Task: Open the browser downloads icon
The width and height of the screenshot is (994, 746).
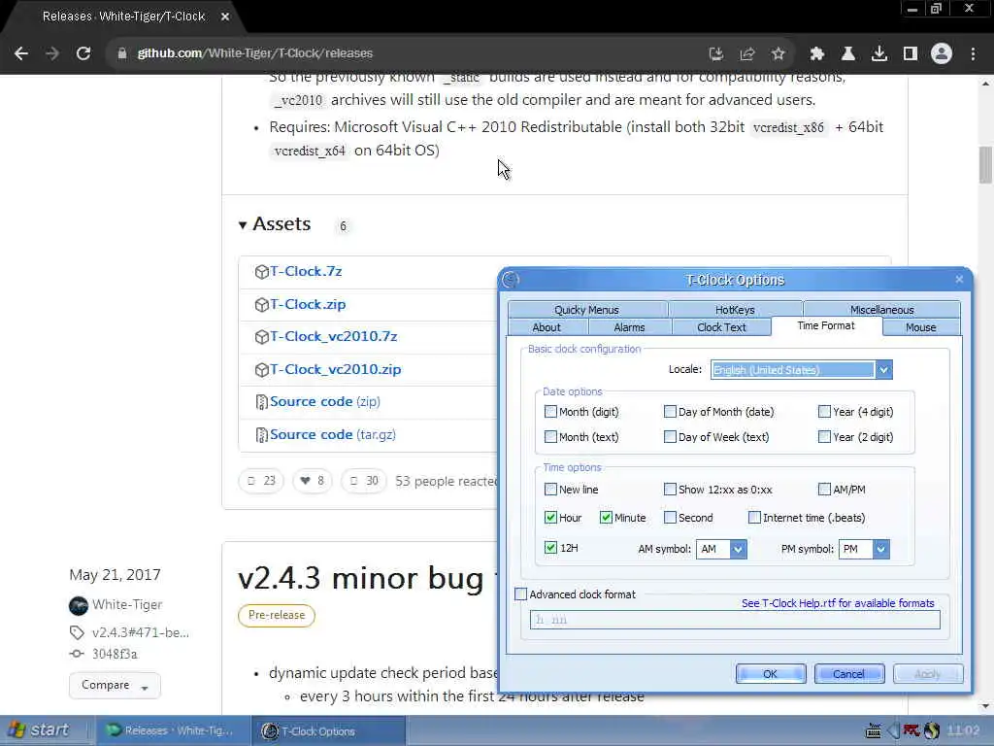Action: click(x=879, y=54)
